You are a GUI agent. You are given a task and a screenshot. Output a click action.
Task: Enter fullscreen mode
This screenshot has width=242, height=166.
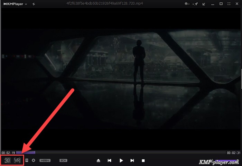pos(229,4)
